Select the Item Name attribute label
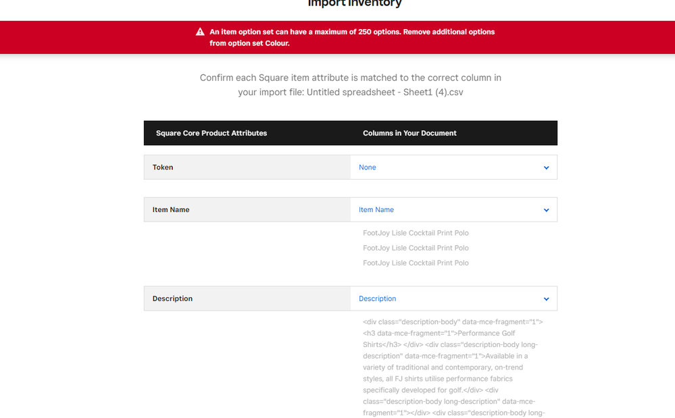This screenshot has width=675, height=418. [171, 210]
